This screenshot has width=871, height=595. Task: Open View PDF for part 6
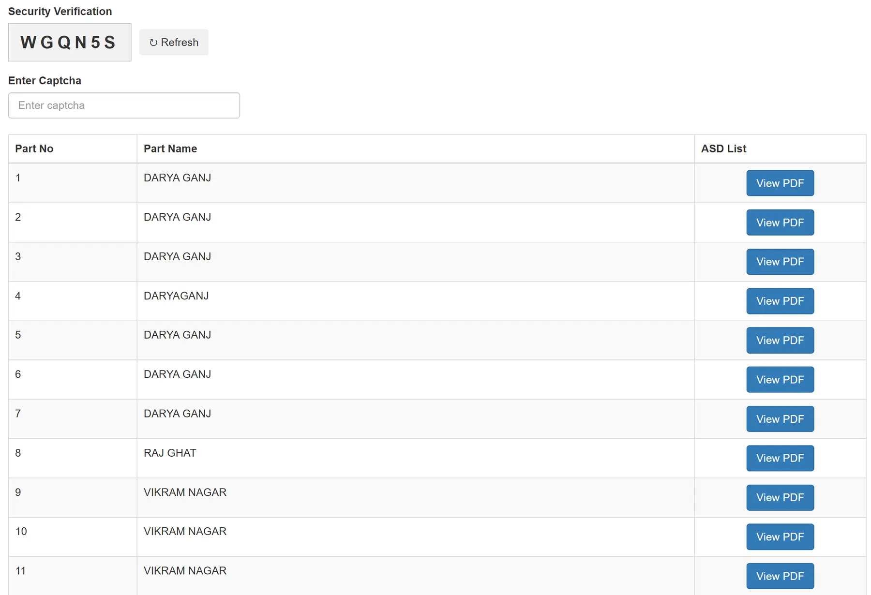780,380
